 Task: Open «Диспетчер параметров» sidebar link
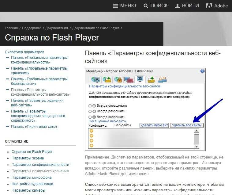(24, 52)
